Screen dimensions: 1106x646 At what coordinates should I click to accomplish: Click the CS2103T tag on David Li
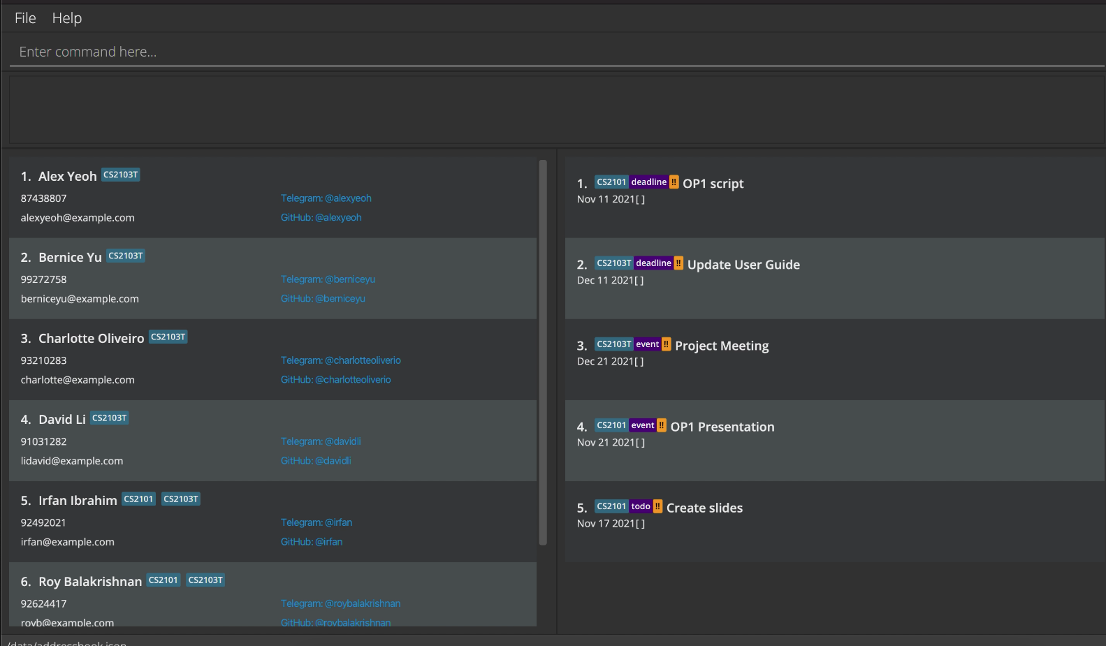110,418
